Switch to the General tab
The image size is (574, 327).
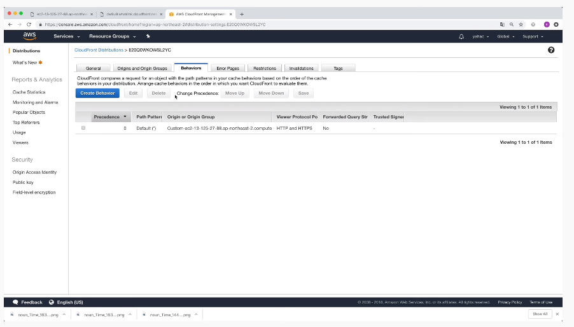(93, 69)
